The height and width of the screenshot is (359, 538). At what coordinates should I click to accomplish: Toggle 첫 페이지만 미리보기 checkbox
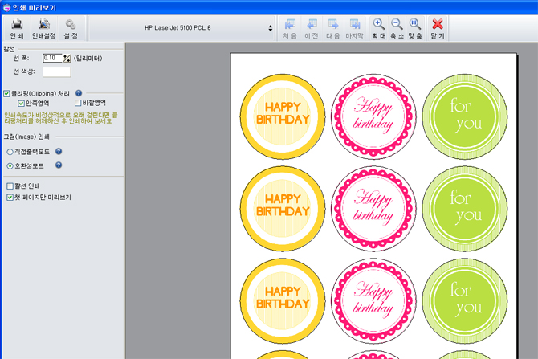coord(10,198)
